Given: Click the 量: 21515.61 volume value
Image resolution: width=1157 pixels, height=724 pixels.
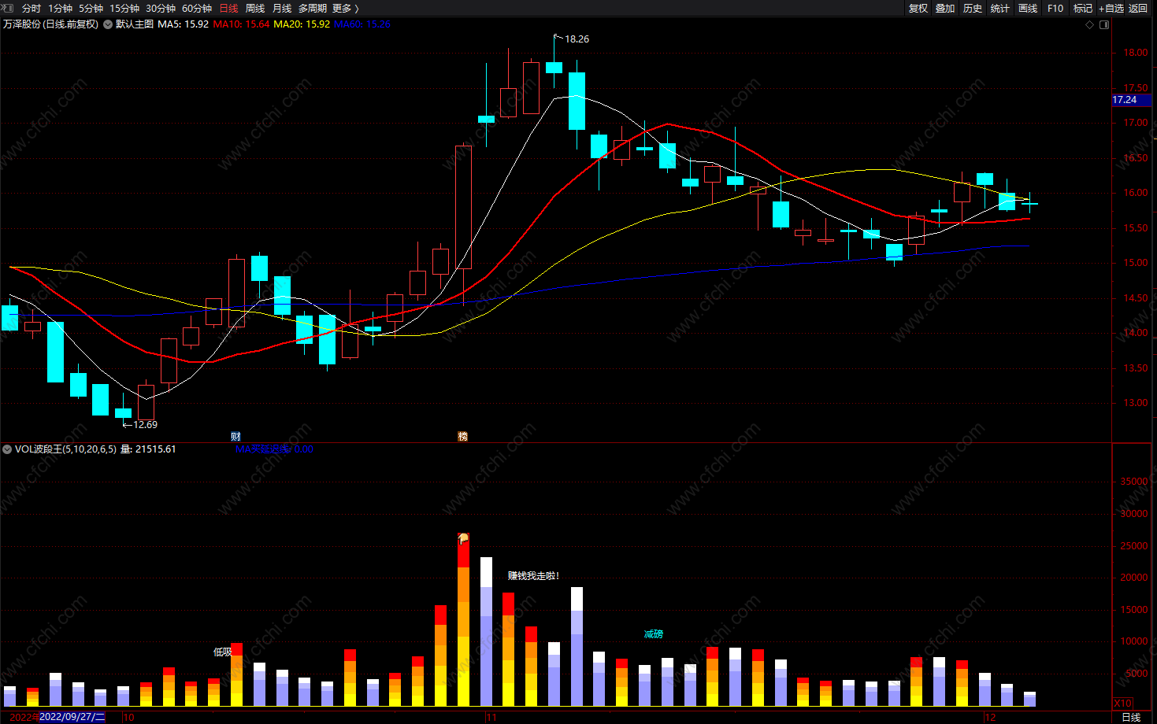Looking at the screenshot, I should pos(148,449).
